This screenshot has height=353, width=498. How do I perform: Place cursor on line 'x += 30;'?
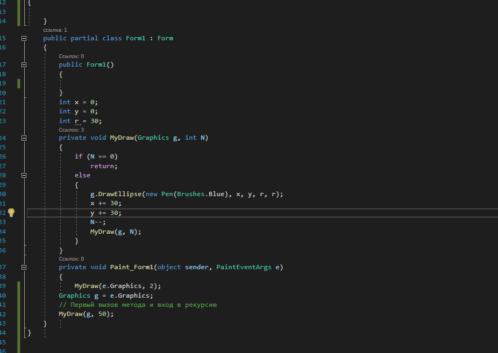(x=106, y=203)
